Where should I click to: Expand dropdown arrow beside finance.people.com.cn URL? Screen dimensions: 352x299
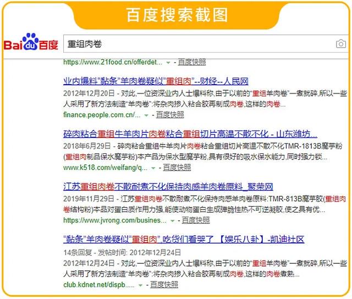(146, 115)
